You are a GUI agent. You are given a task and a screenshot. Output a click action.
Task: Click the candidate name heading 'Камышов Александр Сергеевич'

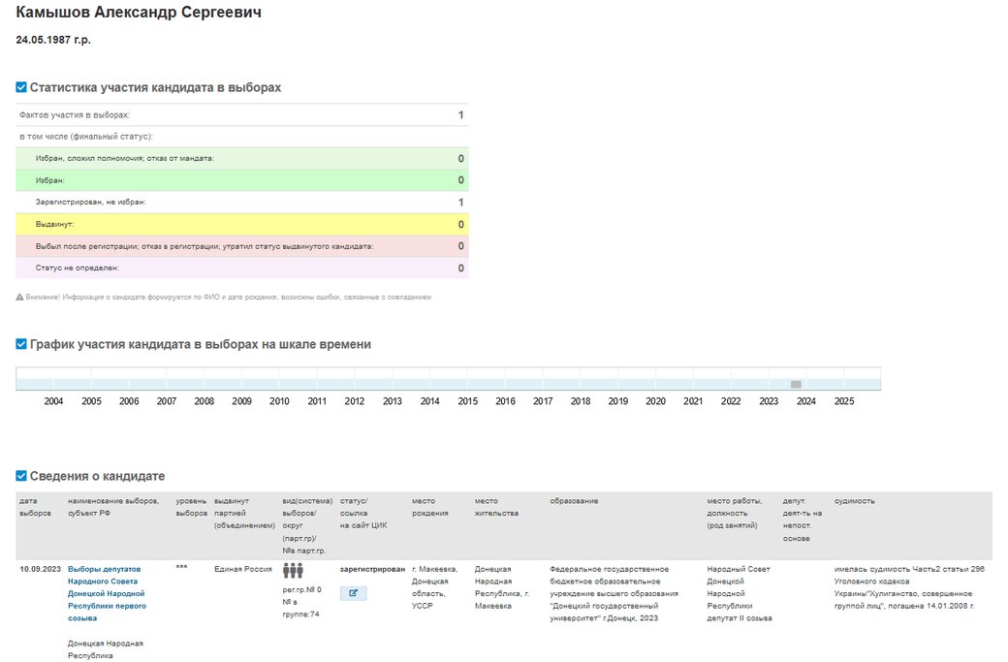(x=139, y=13)
